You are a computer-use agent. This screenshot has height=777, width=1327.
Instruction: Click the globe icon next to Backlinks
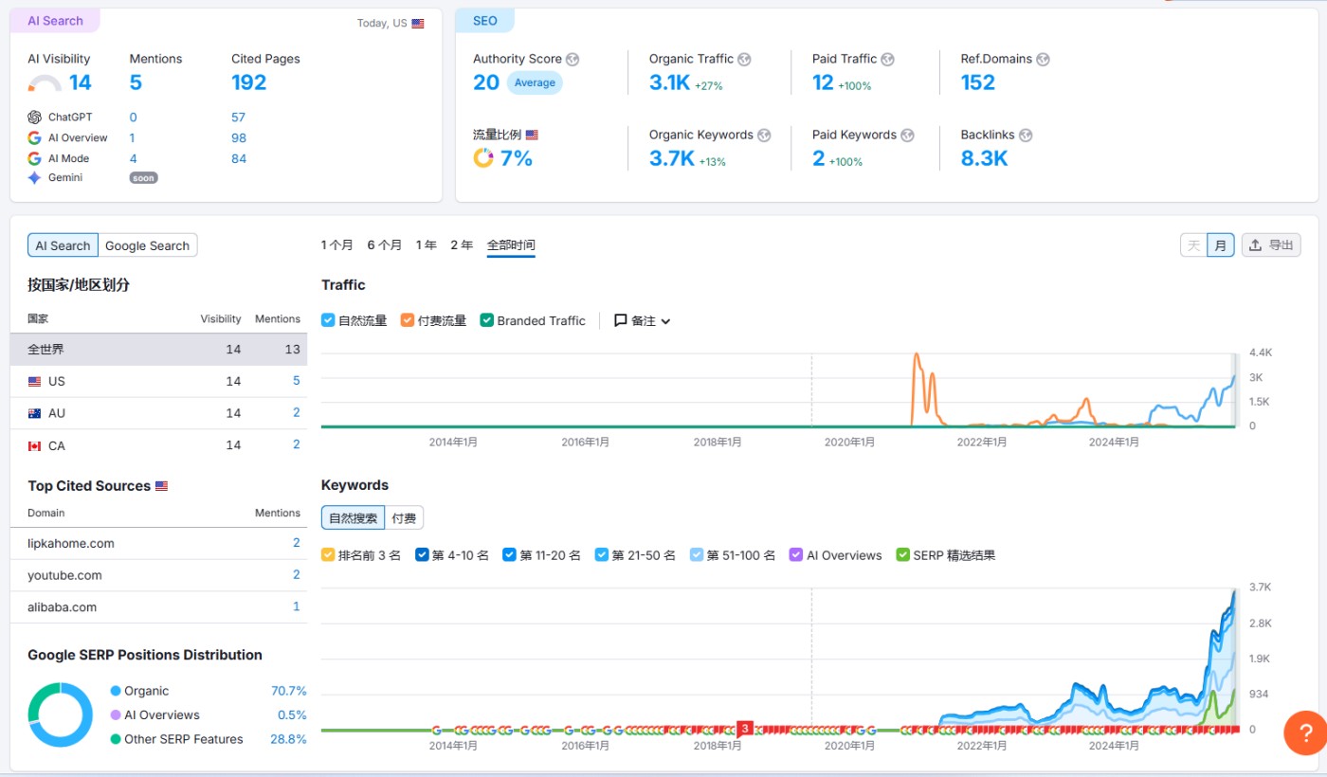[1025, 136]
